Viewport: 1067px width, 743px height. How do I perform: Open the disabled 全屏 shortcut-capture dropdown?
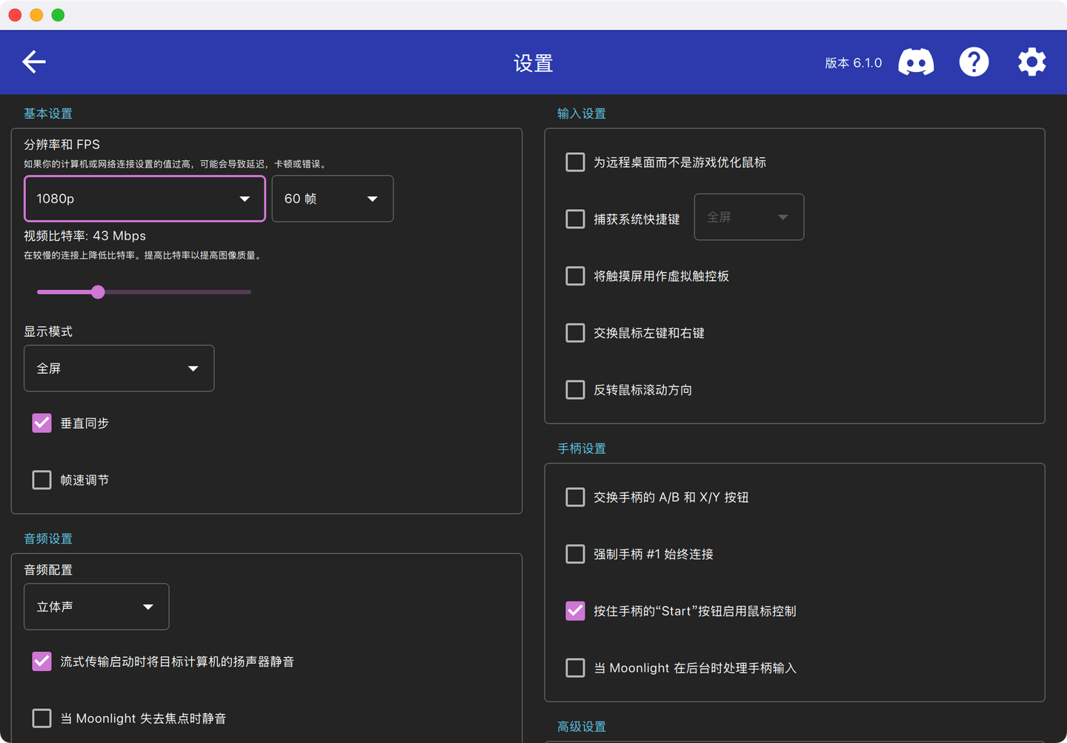coord(749,217)
